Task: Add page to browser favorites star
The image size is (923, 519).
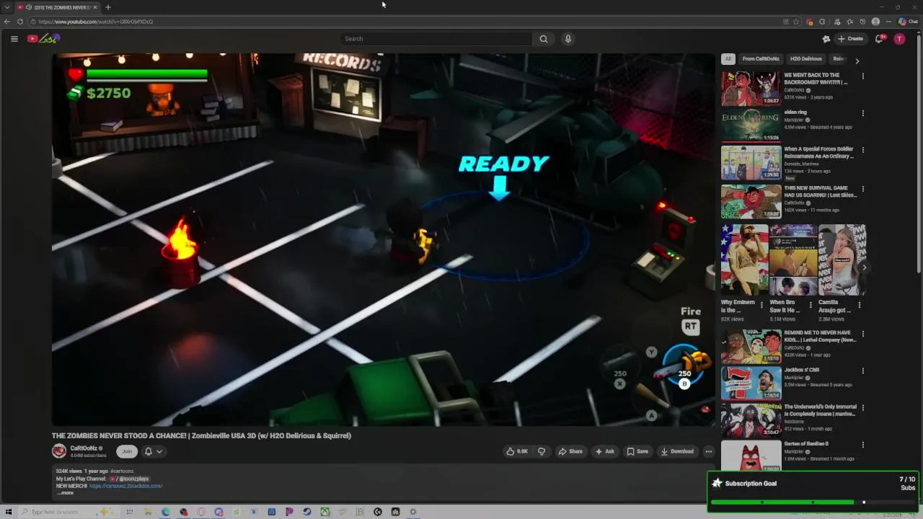Action: (x=796, y=22)
